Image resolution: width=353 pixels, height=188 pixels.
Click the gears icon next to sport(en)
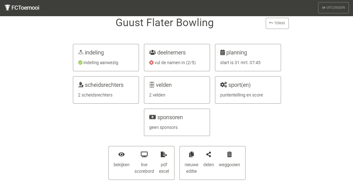pyautogui.click(x=223, y=85)
